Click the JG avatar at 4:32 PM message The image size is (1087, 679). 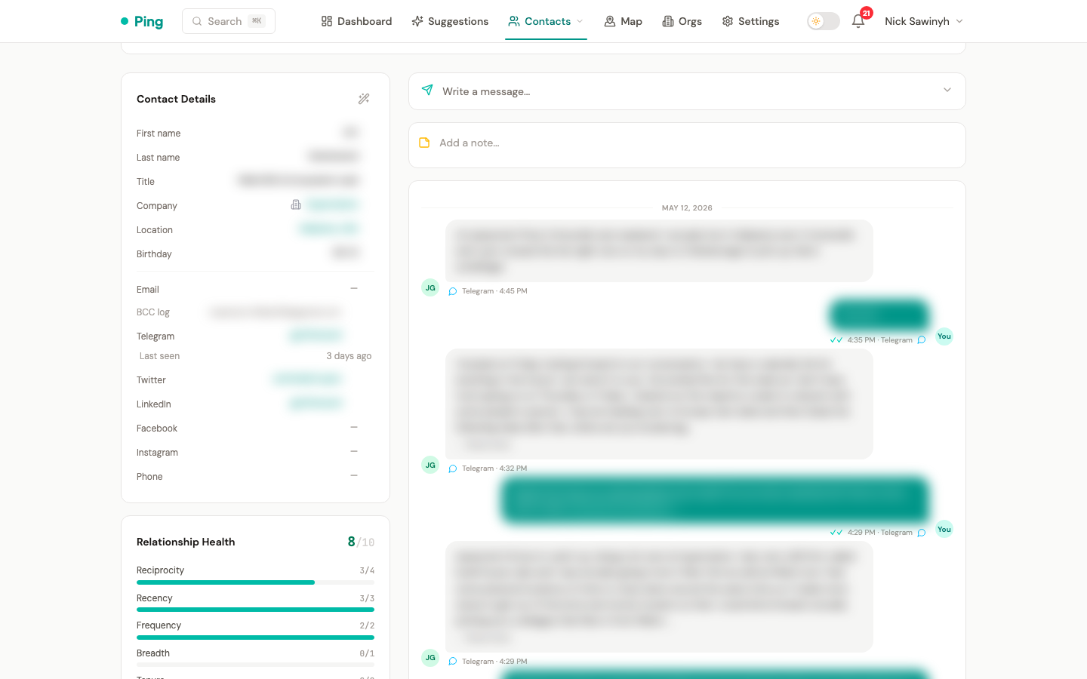coord(430,465)
